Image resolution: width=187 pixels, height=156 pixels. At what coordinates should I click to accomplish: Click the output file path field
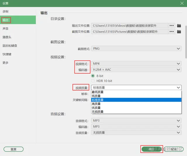click(x=130, y=25)
